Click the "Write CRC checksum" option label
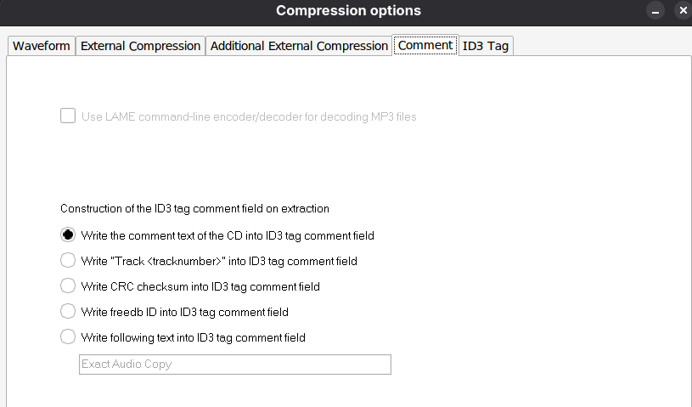 tap(200, 286)
